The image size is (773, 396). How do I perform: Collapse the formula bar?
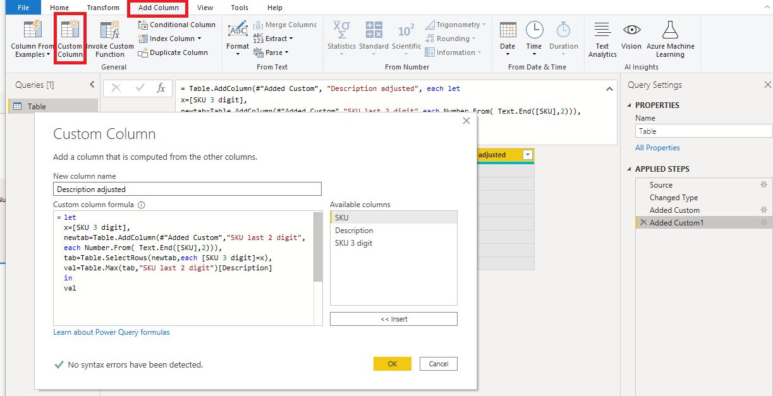609,89
